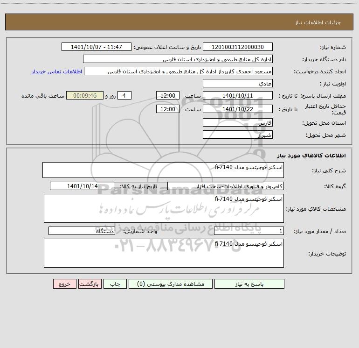359x348 pixels.
Task: Click the چاپ print button
Action: point(115,284)
